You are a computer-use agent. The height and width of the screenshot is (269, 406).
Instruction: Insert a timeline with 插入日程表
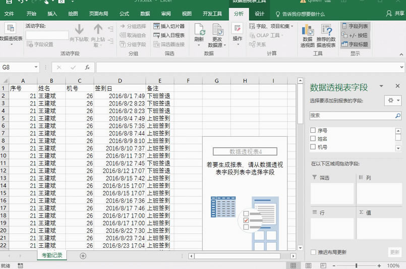[169, 35]
